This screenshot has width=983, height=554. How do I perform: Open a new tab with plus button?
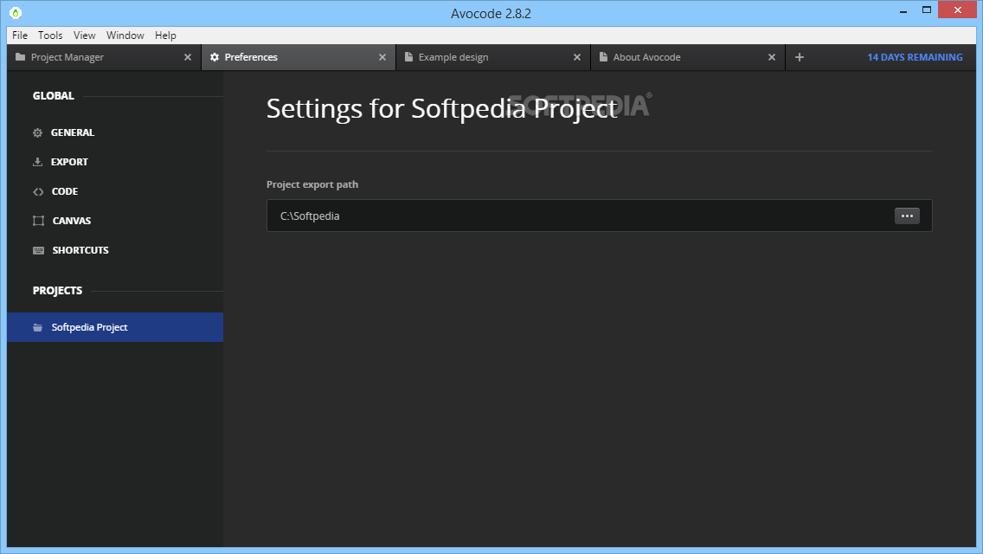[800, 57]
